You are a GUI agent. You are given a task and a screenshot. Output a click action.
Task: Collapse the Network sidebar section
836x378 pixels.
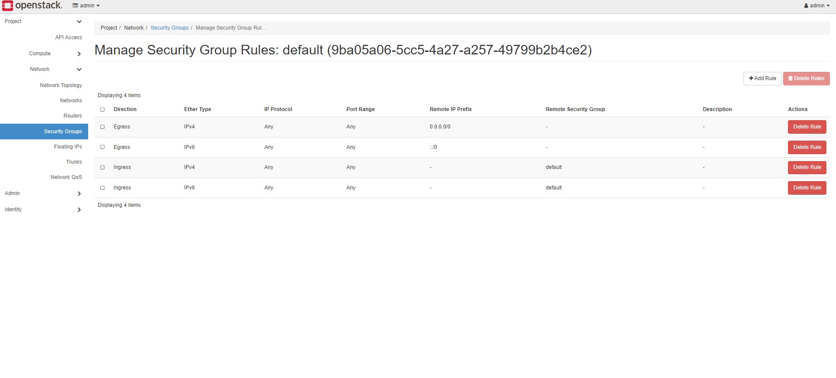[79, 69]
